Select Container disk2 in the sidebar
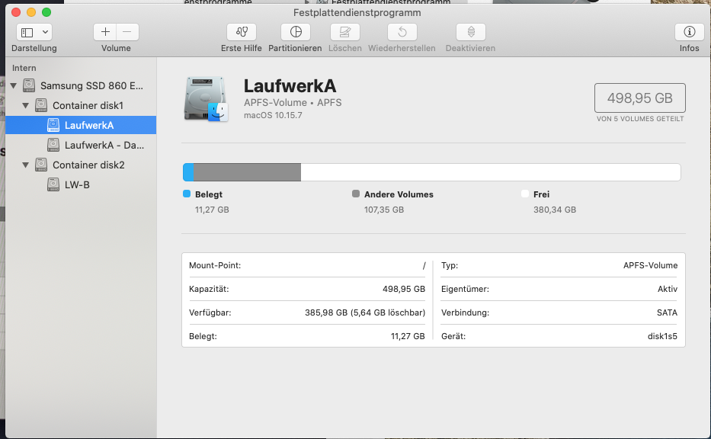Viewport: 711px width, 439px height. (88, 165)
